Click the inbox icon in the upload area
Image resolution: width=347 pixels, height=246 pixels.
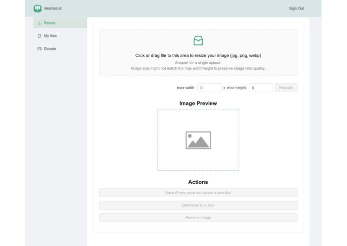[x=198, y=41]
